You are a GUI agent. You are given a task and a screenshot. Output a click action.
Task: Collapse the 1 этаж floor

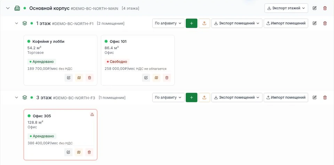[16, 23]
